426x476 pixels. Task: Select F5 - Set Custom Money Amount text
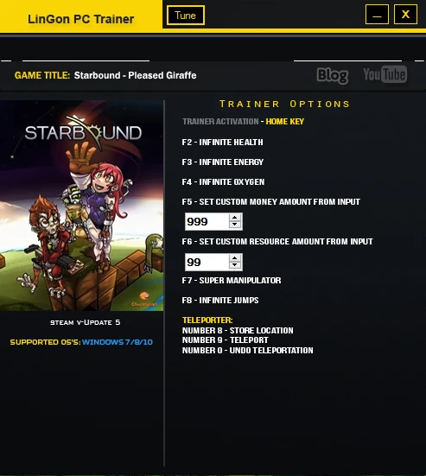[271, 202]
